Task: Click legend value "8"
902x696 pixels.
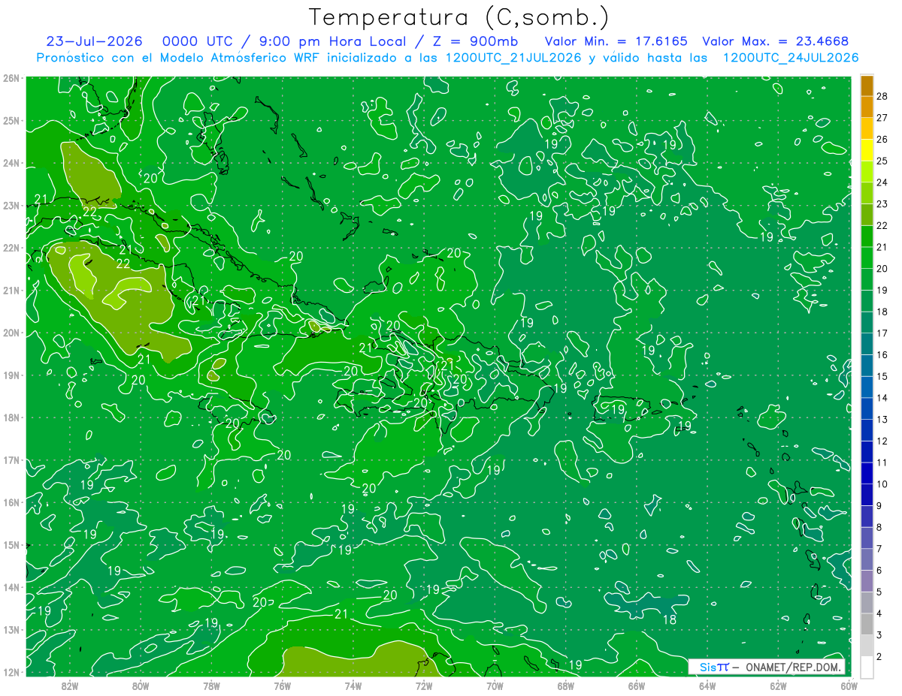Action: pyautogui.click(x=879, y=527)
